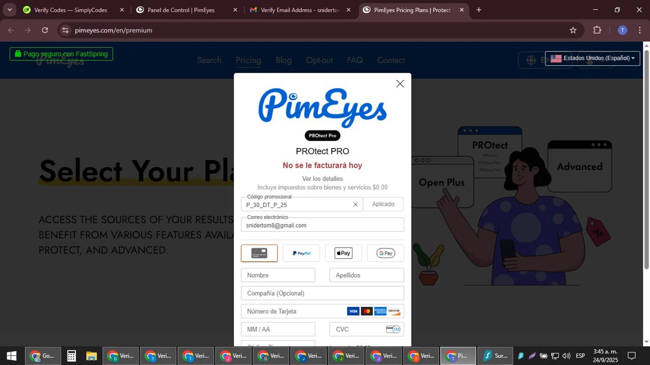
Task: Open the Search nav link
Action: [209, 60]
